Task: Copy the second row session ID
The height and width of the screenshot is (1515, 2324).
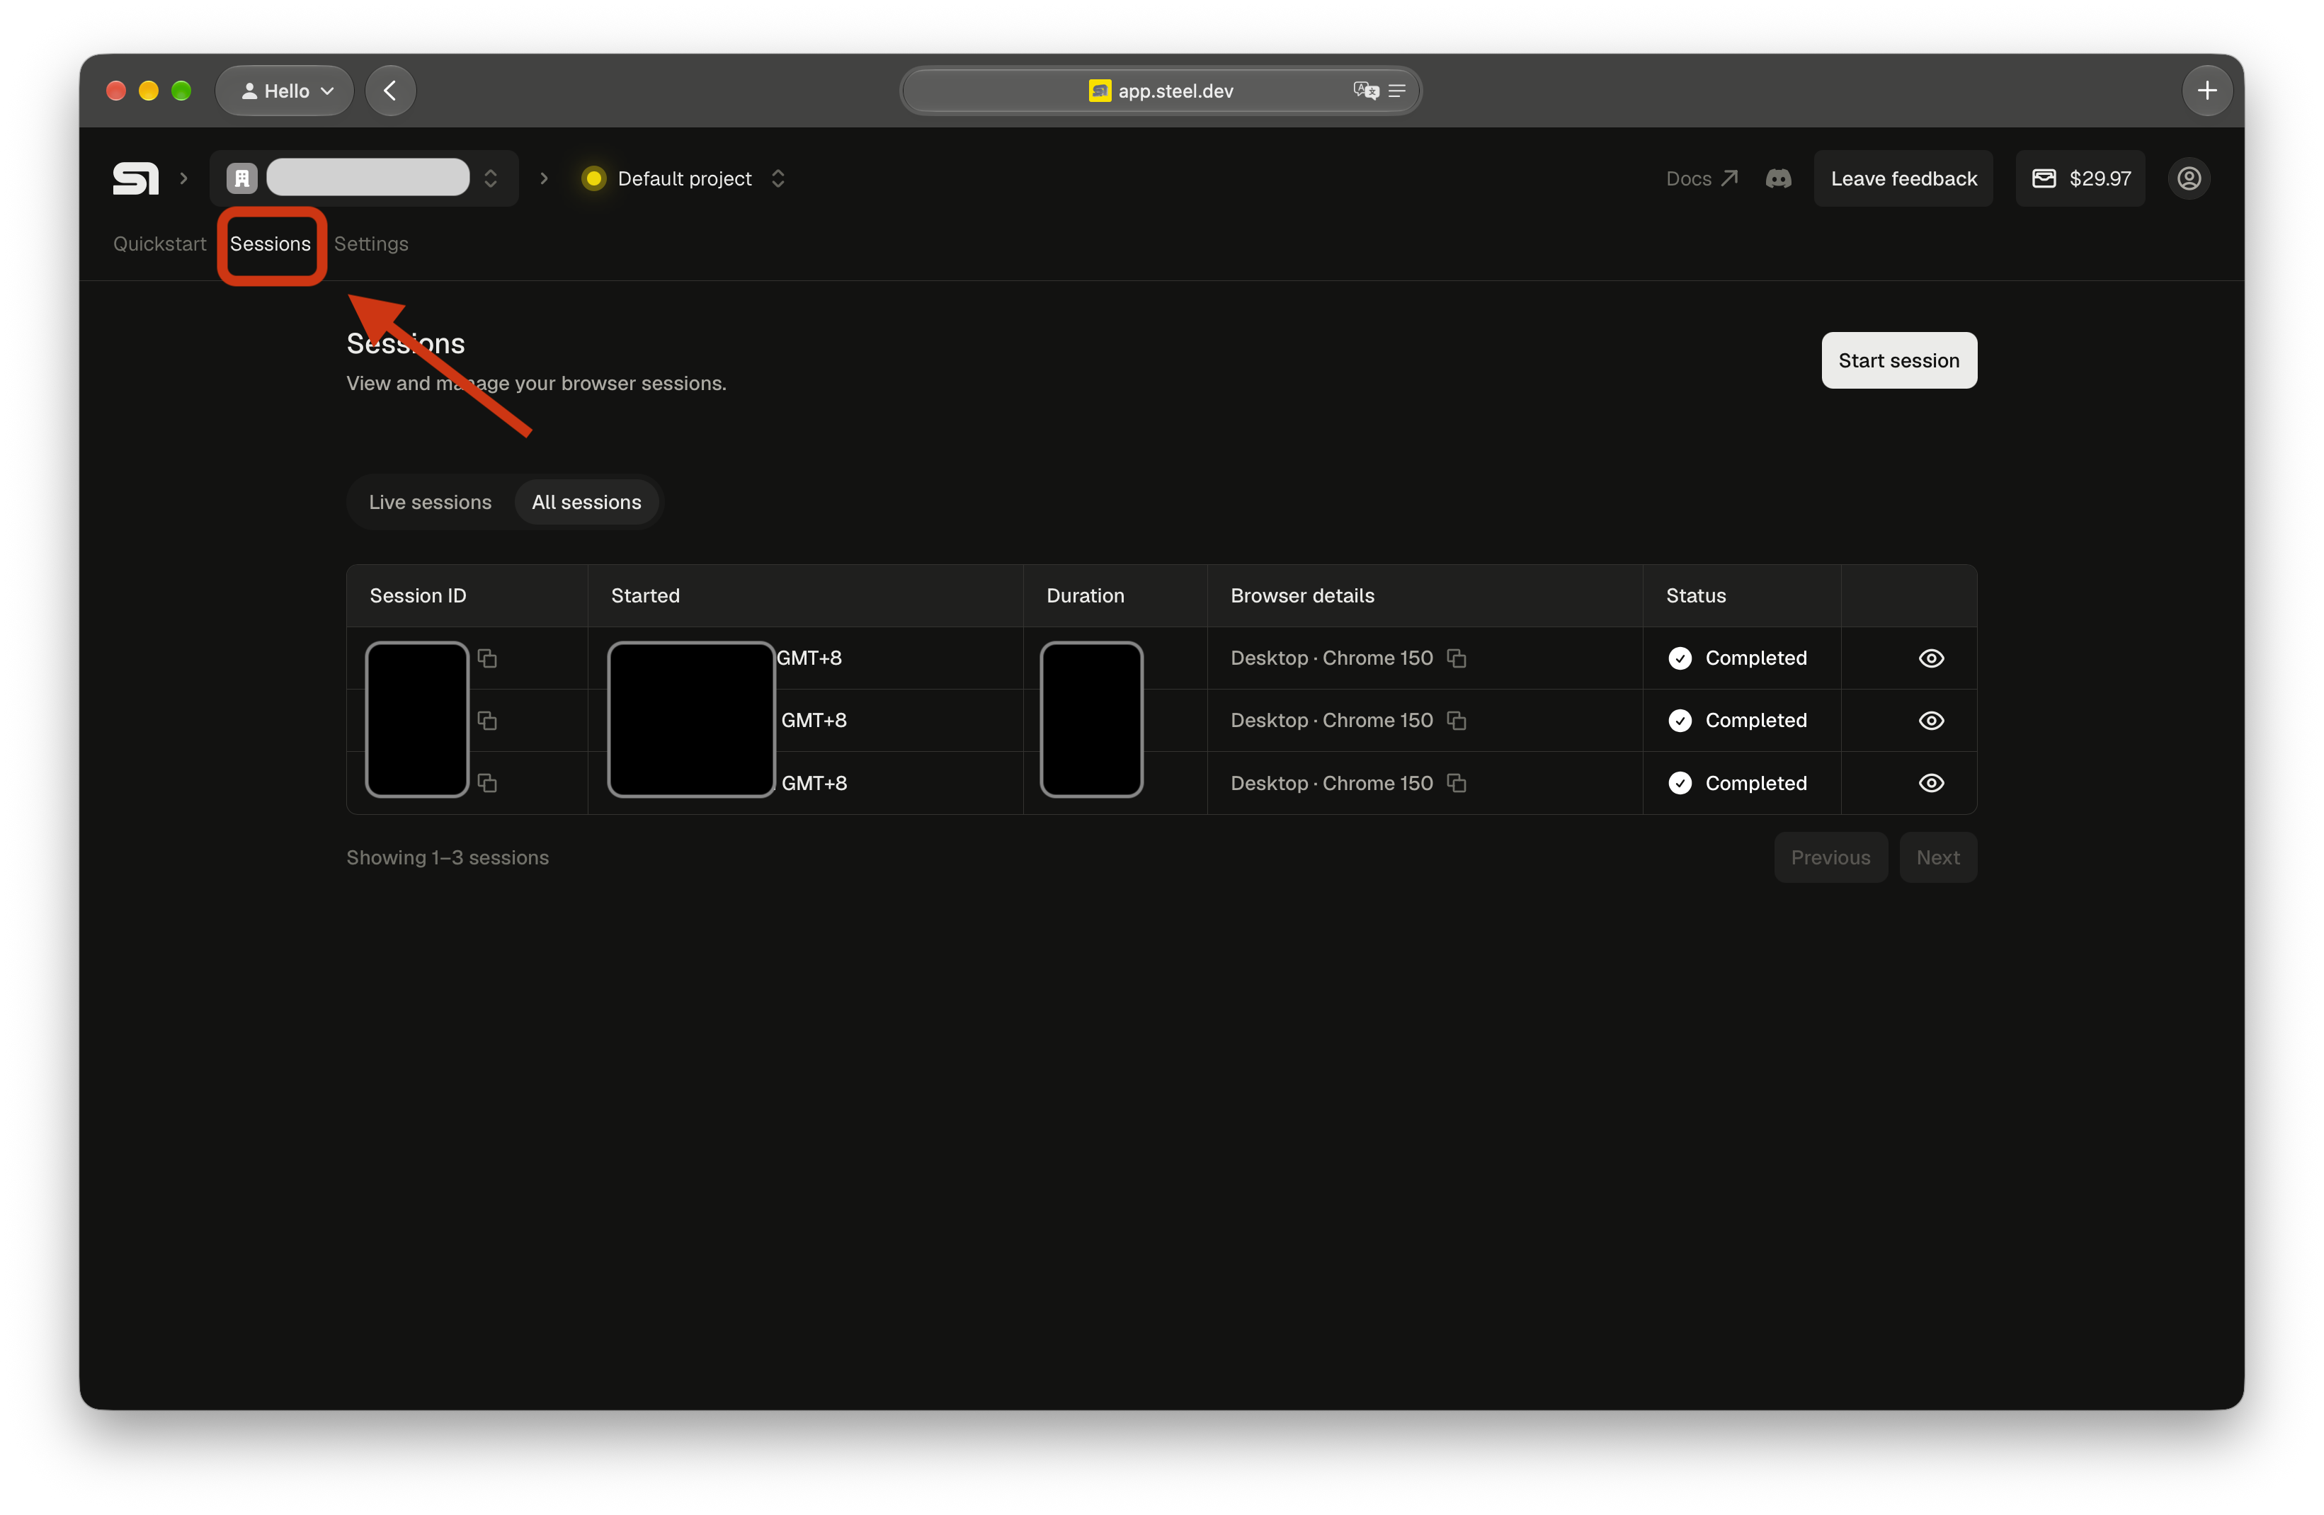Action: (x=487, y=721)
